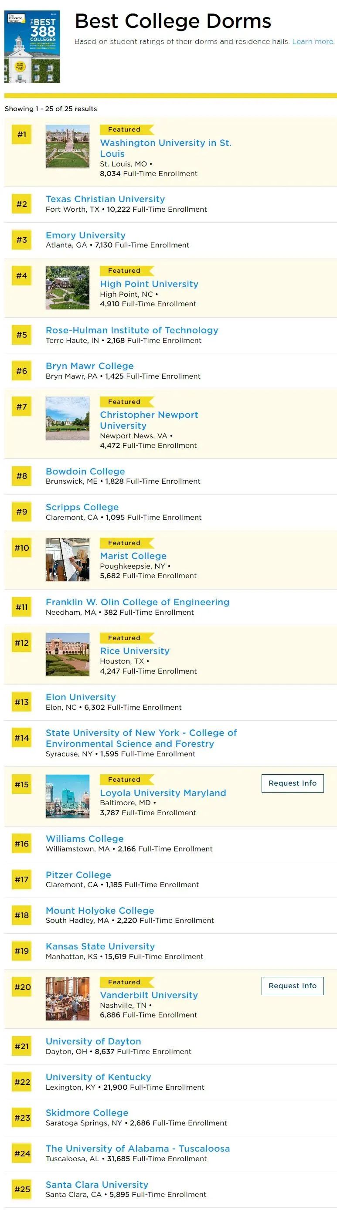Open the Learn more link
The width and height of the screenshot is (337, 1210).
[x=313, y=42]
